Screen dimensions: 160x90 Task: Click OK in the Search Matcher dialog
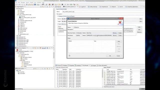tap(110, 56)
